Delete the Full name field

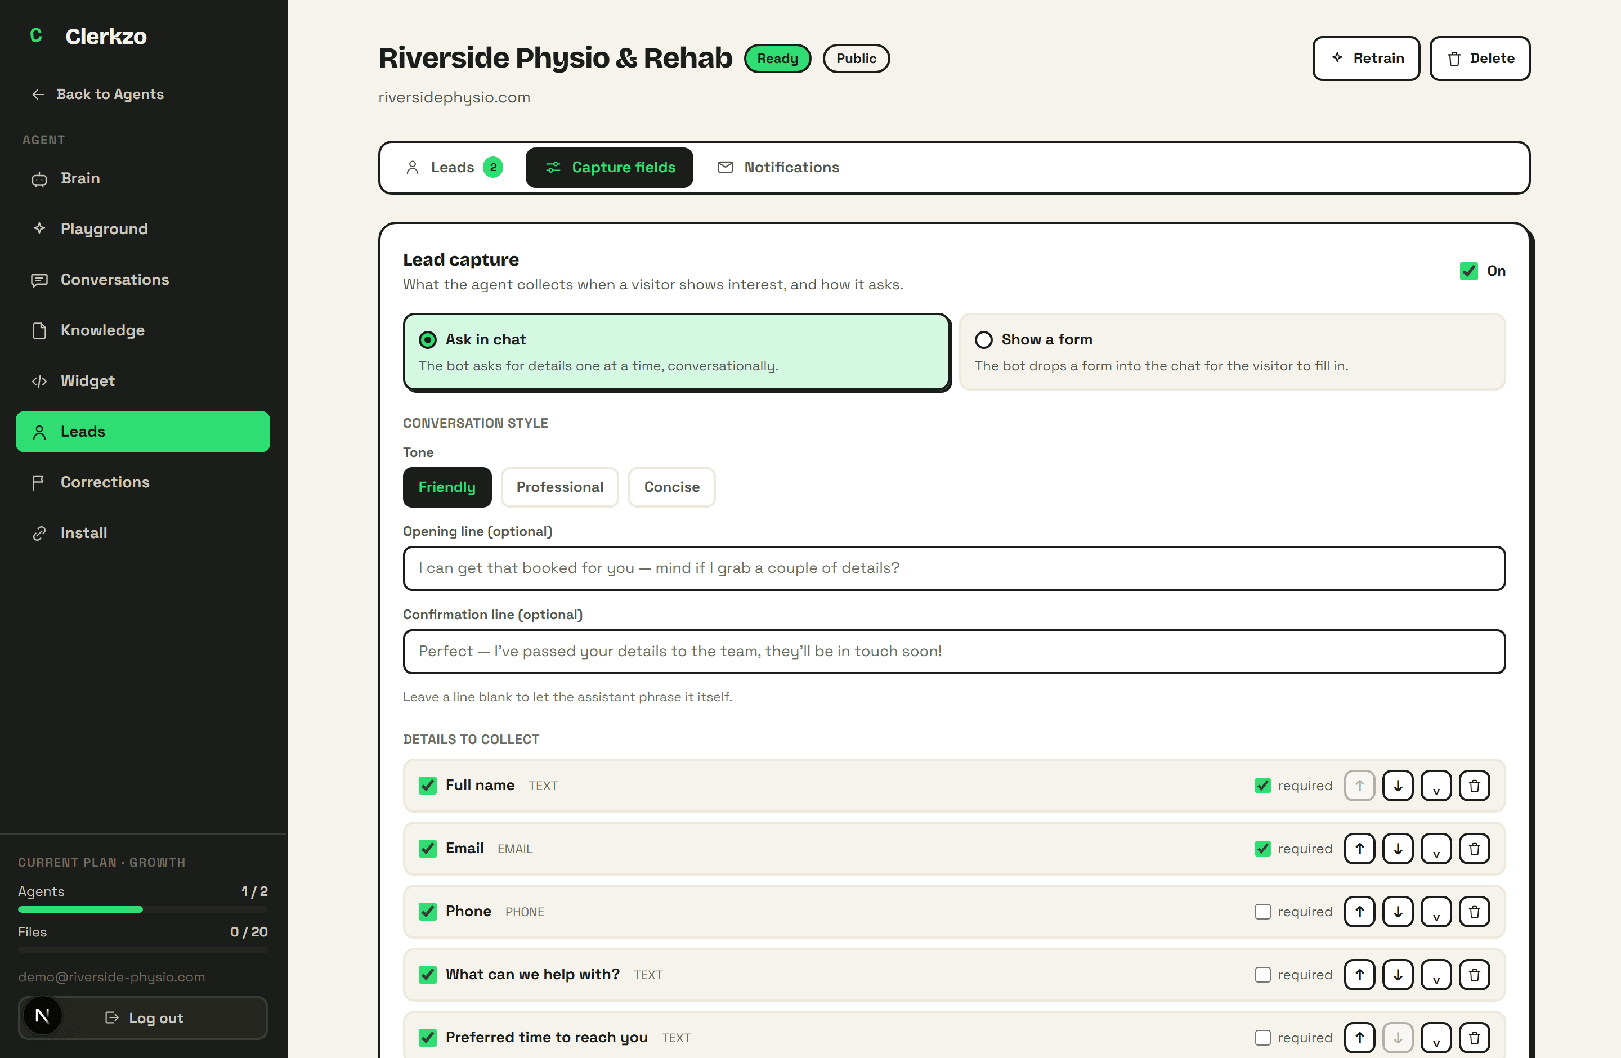1475,786
